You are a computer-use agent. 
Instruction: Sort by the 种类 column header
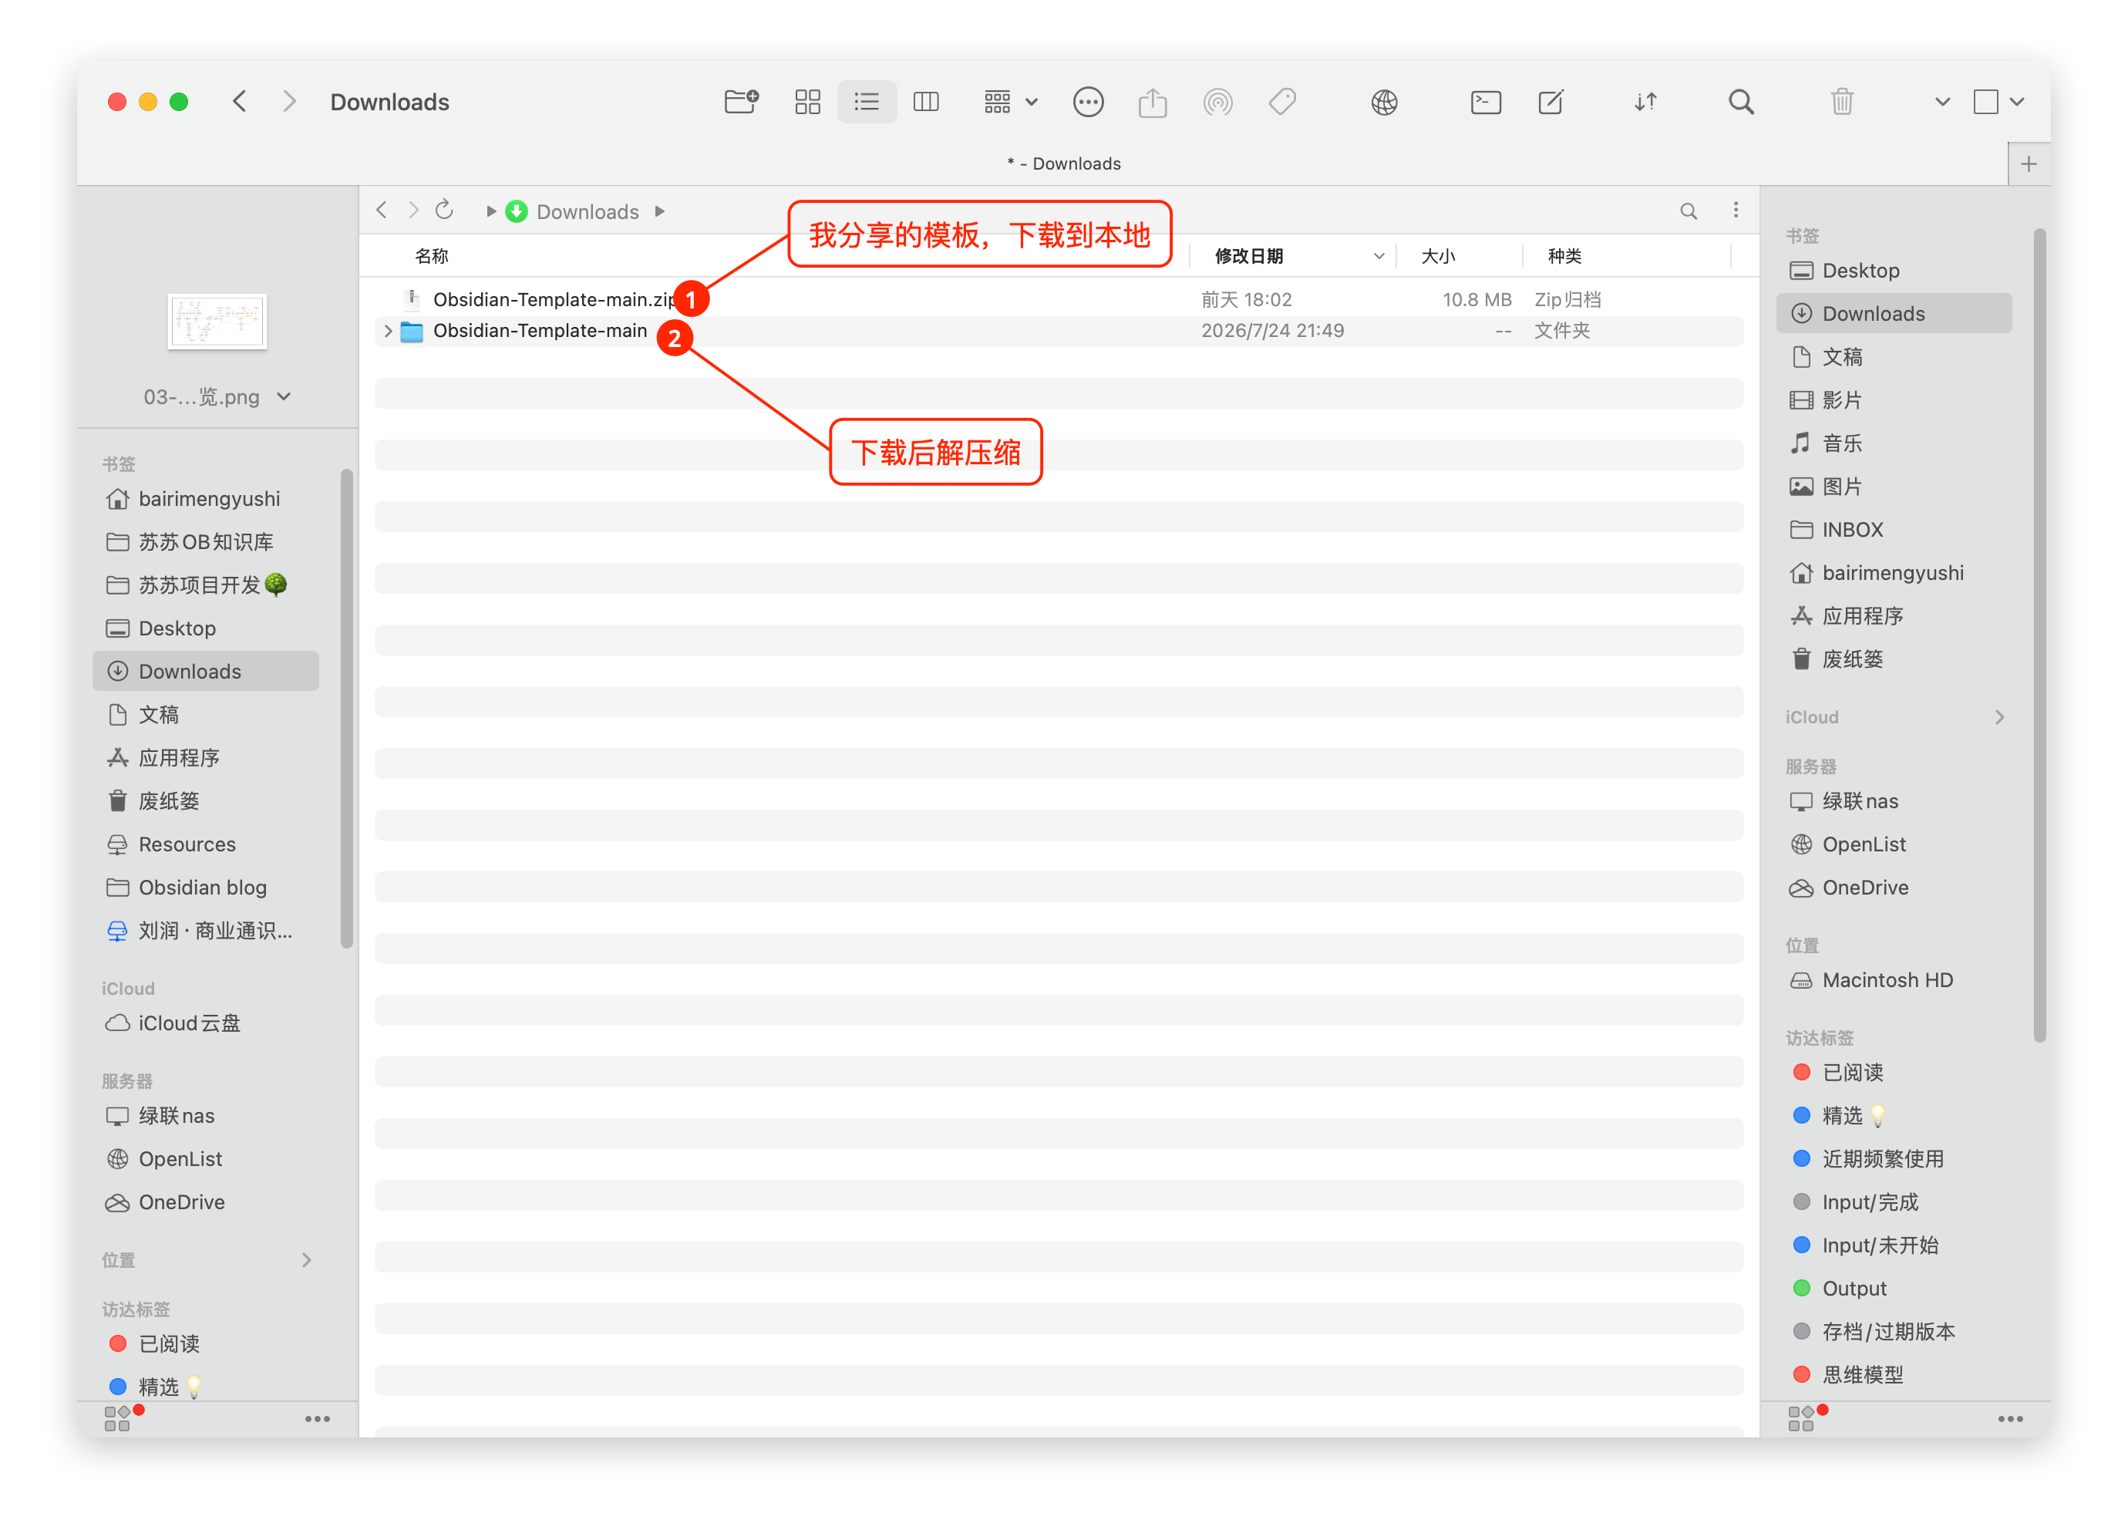[x=1565, y=255]
